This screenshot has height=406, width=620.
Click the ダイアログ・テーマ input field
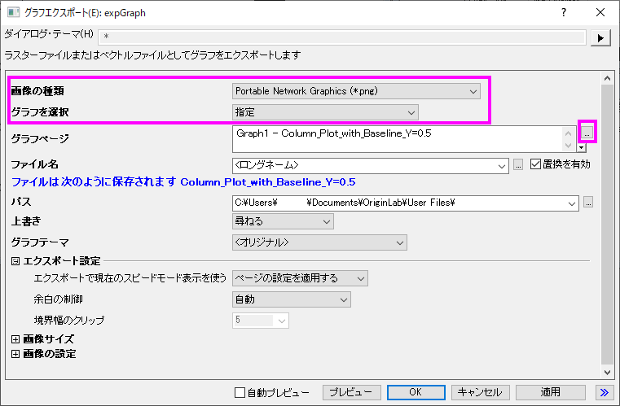click(x=342, y=37)
